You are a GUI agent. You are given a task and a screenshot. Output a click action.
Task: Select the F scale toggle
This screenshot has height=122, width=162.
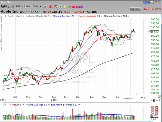point(159,100)
